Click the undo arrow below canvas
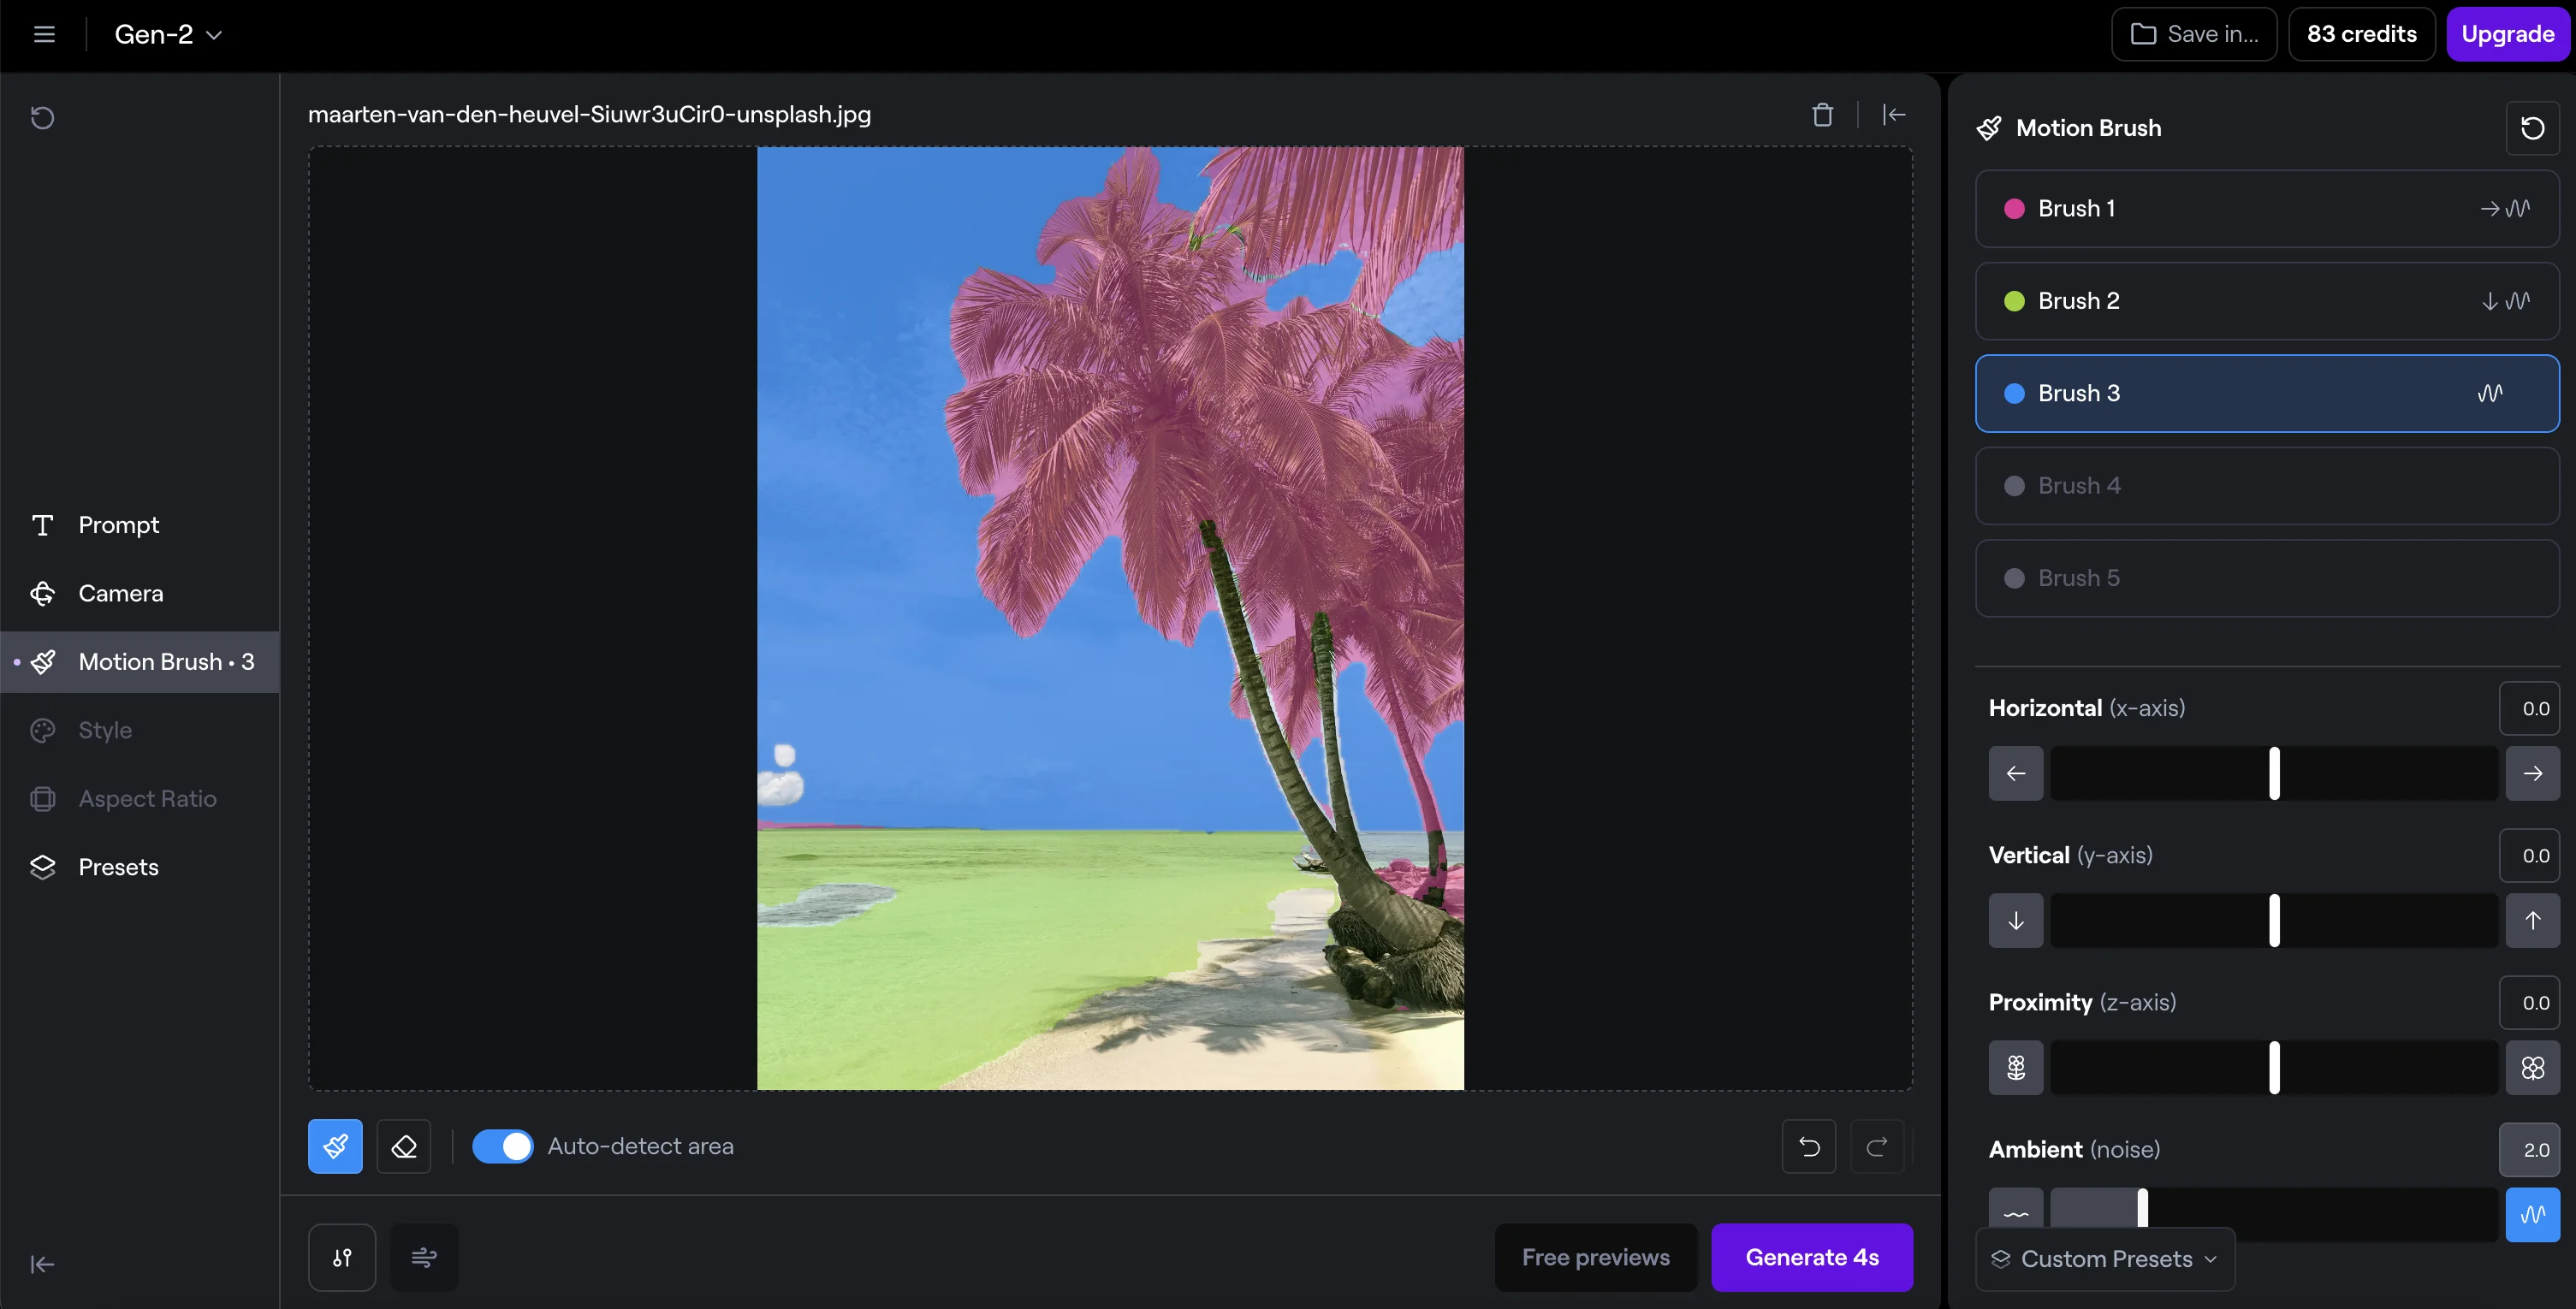2576x1309 pixels. pyautogui.click(x=1808, y=1146)
